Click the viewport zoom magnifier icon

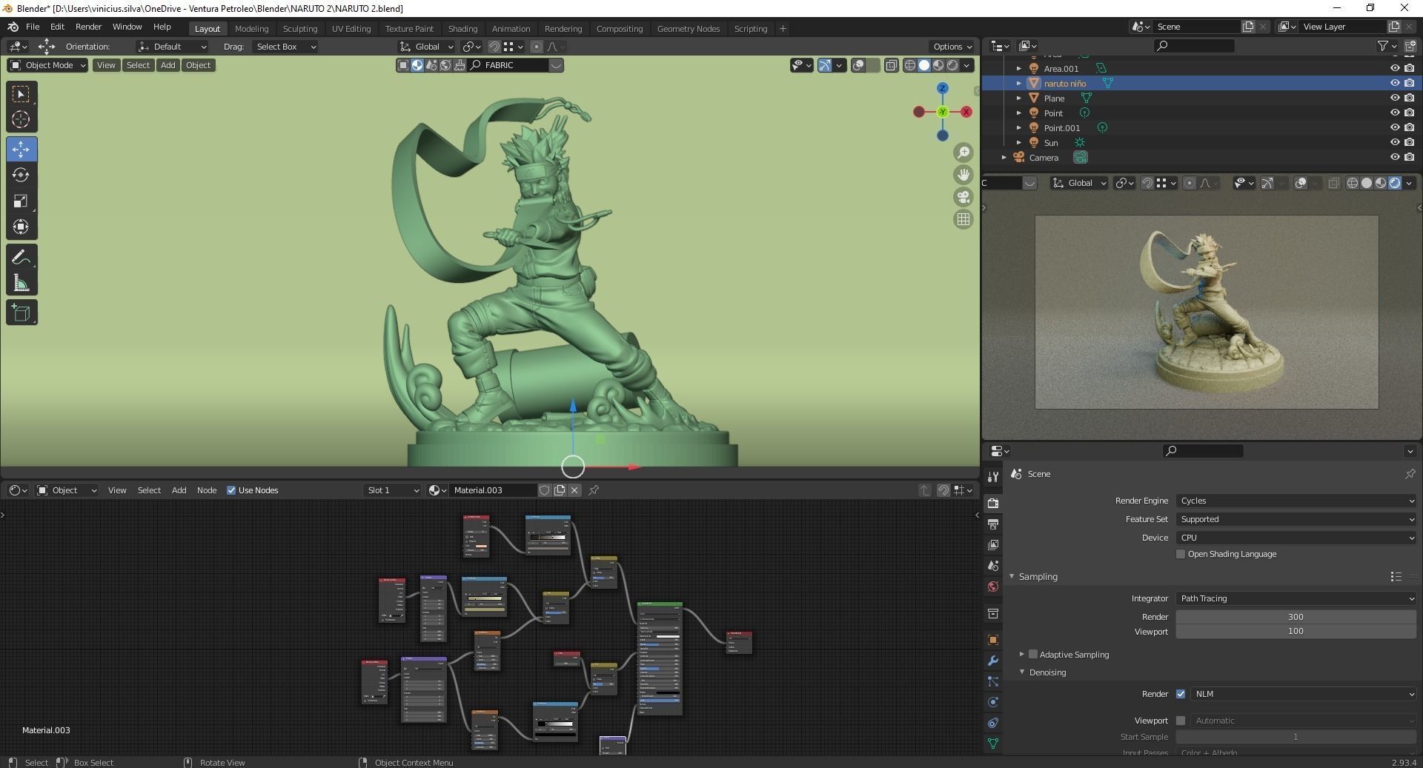(x=963, y=153)
